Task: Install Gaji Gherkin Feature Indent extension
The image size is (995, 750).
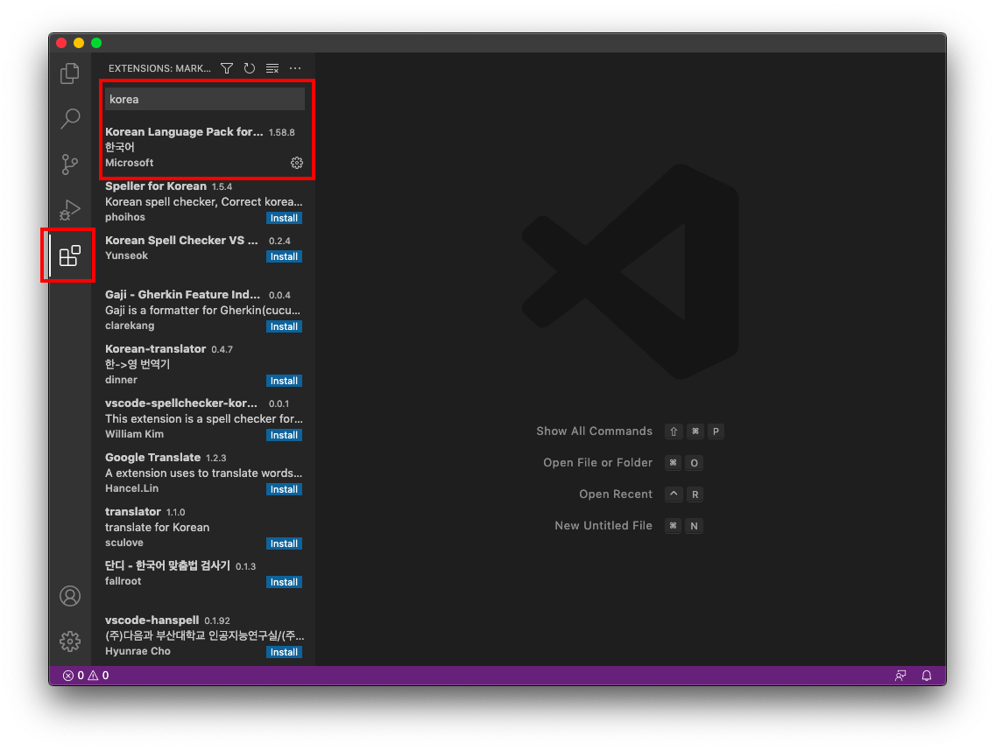Action: click(x=284, y=326)
